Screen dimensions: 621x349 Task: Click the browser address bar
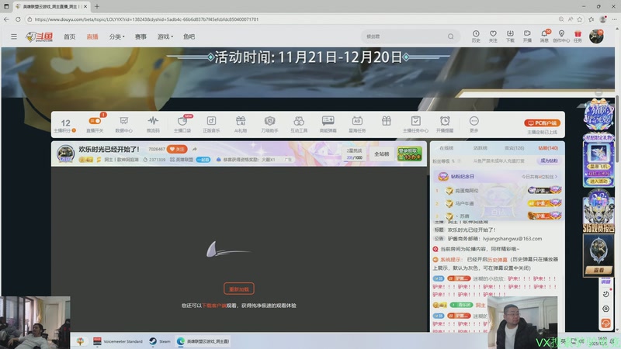293,19
